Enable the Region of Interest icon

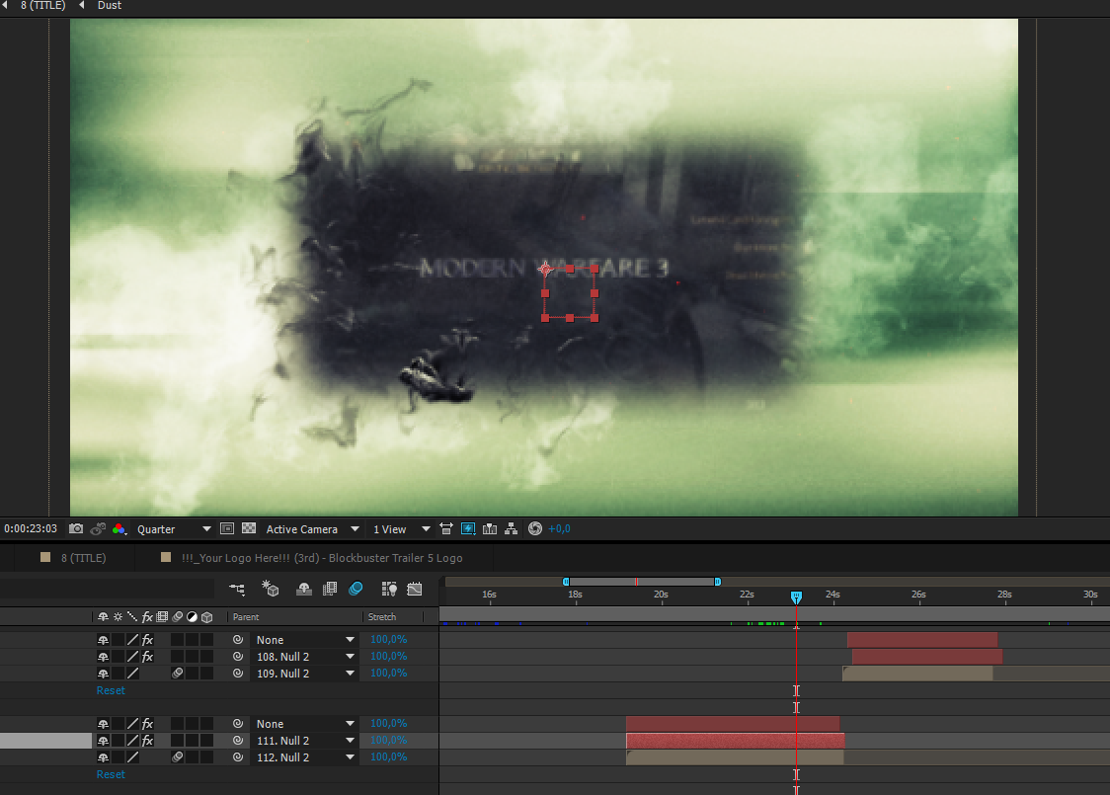coord(227,528)
